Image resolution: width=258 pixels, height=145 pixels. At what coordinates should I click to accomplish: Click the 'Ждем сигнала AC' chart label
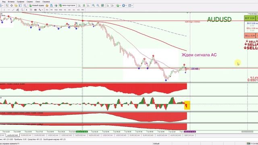pos(199,55)
